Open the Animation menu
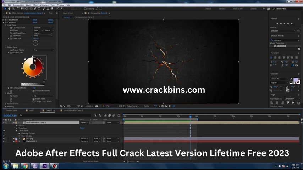303x170 pixels. (x=44, y=5)
